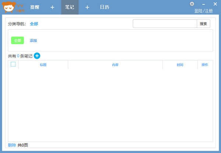Click the 操作 column header

pos(205,65)
